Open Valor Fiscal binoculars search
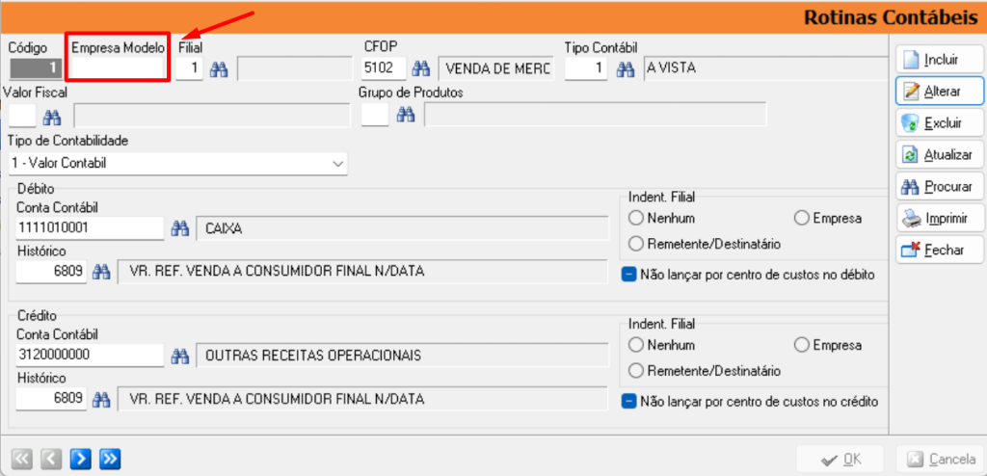The width and height of the screenshot is (987, 476). (x=52, y=116)
